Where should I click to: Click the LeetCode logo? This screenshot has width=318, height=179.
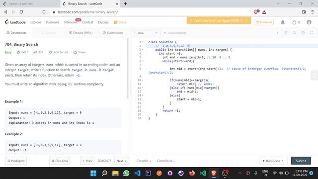point(15,22)
